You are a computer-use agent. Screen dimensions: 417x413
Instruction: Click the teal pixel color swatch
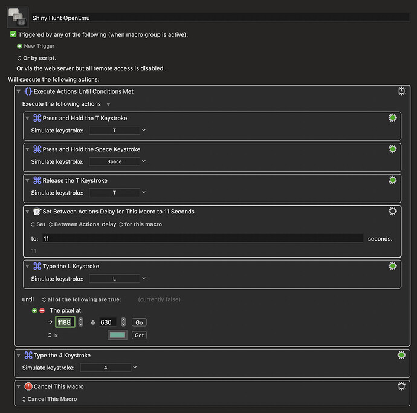117,335
